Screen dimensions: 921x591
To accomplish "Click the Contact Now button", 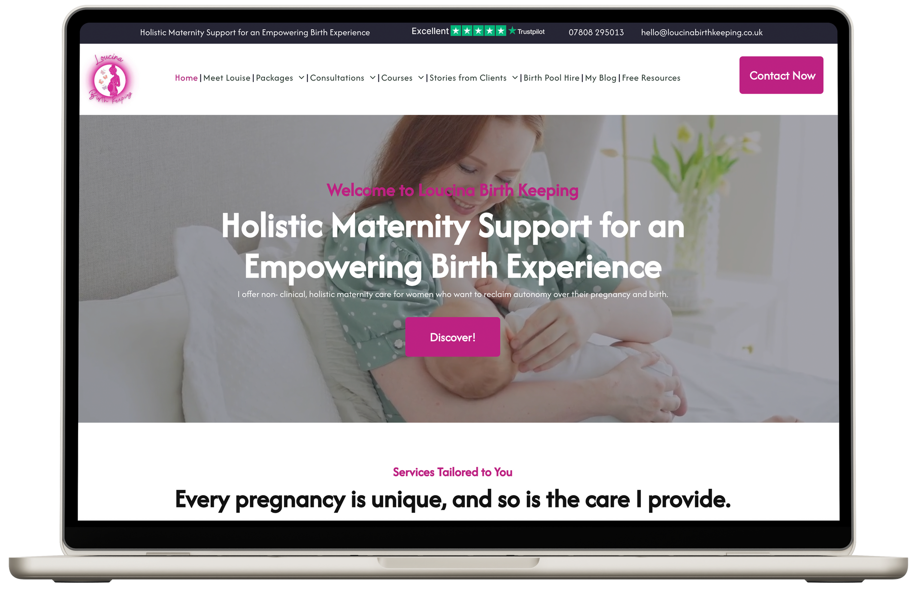I will [781, 75].
